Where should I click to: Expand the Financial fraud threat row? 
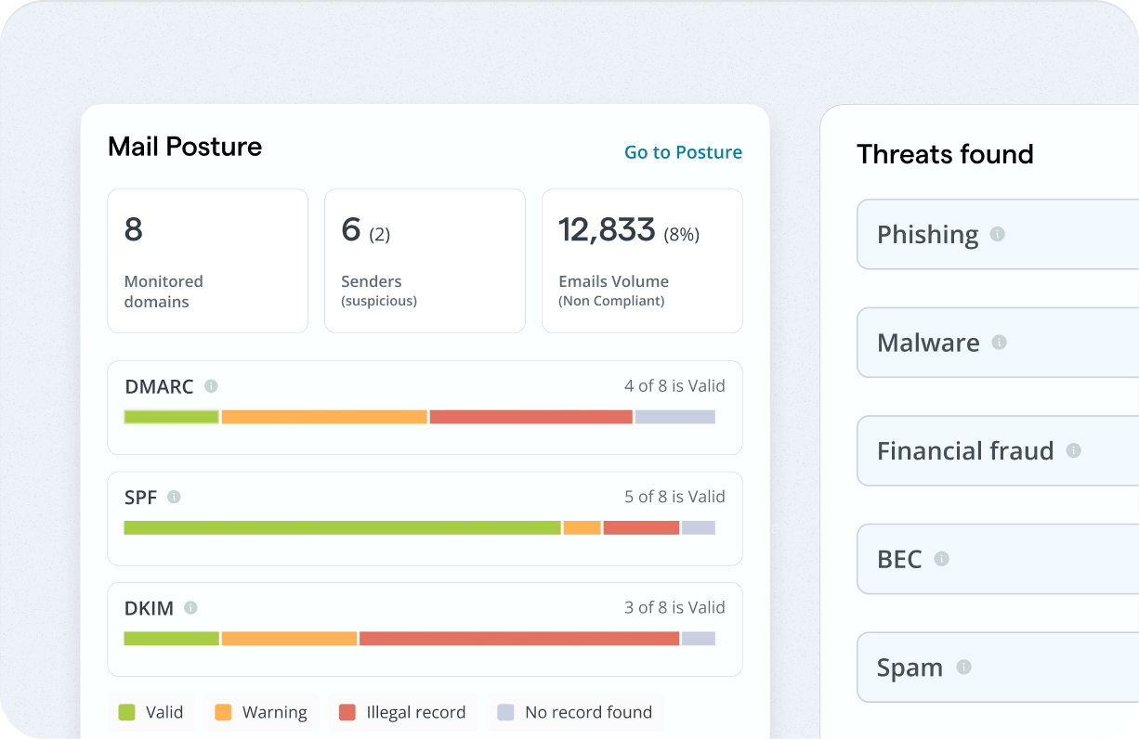(998, 450)
